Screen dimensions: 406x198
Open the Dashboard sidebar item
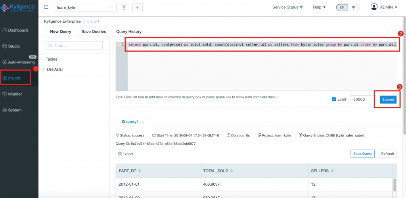click(15, 30)
